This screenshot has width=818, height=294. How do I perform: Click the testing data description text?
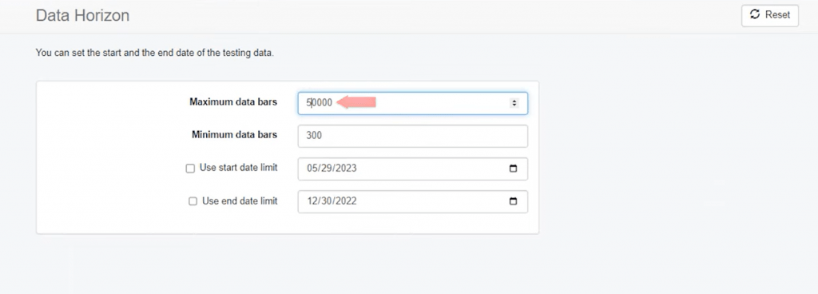154,54
